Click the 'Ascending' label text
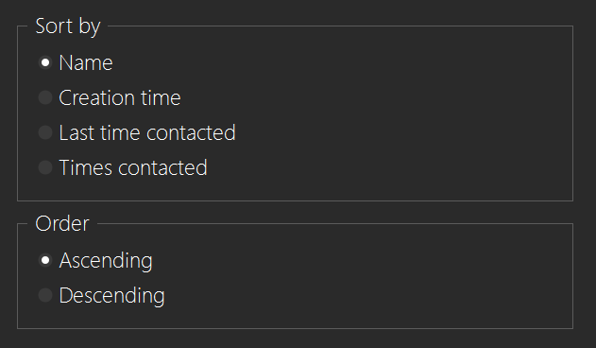Viewport: 596px width, 348px height. tap(106, 261)
